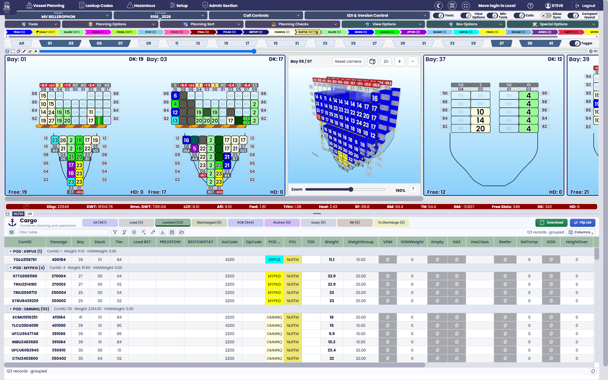The width and height of the screenshot is (608, 380).
Task: Open the Hazardous menu
Action: pos(141,5)
